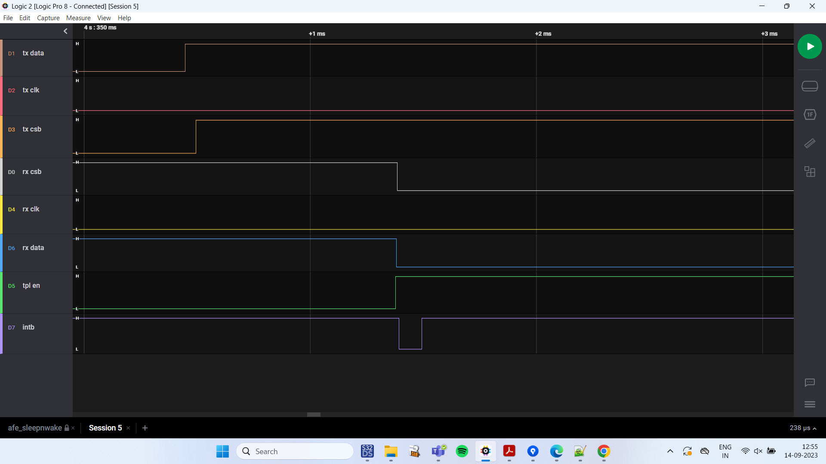Open the Edit menu
The image size is (826, 464).
pyautogui.click(x=25, y=18)
